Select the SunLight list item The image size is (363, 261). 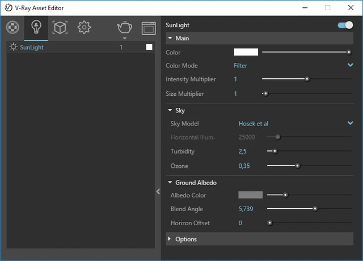(x=32, y=48)
